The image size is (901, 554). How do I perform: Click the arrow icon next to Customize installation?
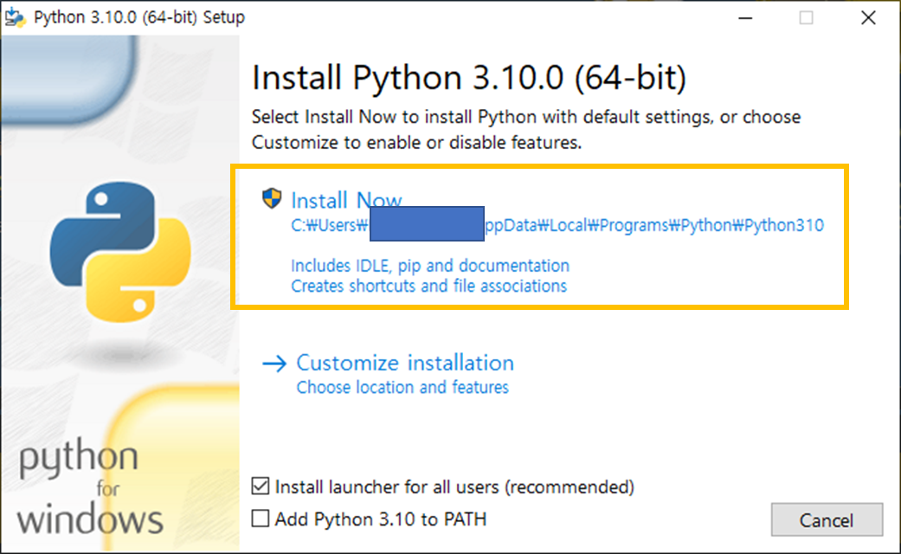274,364
